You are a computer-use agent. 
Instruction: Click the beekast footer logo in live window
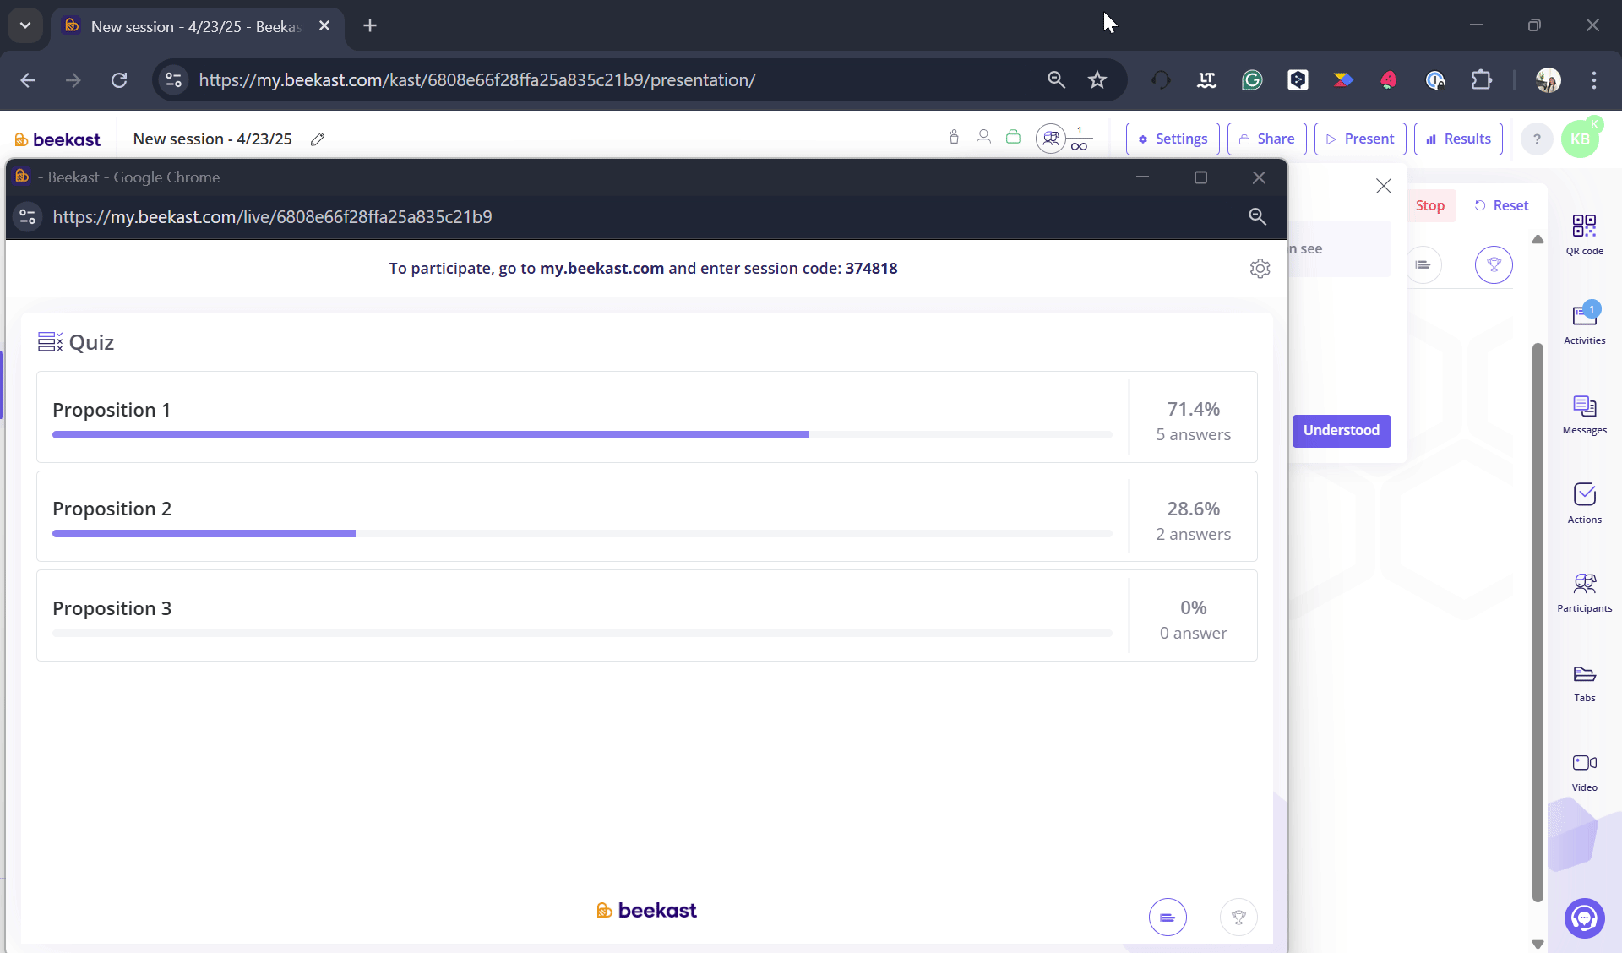coord(646,911)
